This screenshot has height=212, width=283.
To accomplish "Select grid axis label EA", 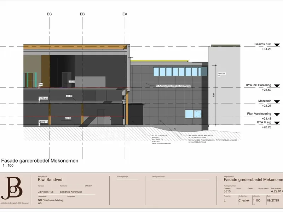I will (x=125, y=14).
